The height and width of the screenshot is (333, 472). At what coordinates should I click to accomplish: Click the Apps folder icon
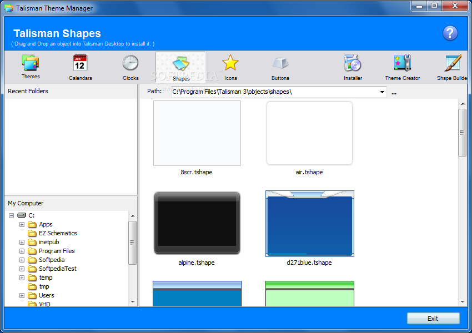pos(32,224)
